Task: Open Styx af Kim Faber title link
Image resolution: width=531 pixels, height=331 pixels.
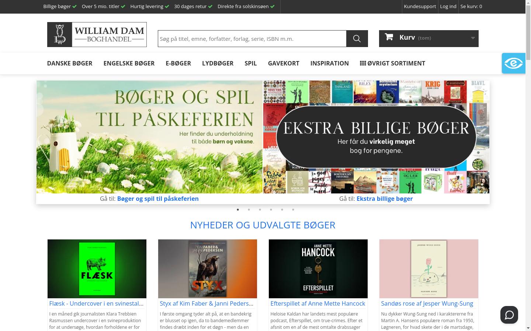Action: click(207, 303)
